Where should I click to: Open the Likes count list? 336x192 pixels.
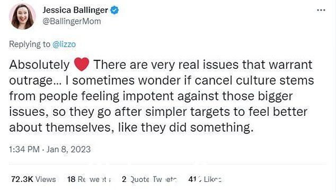point(205,179)
